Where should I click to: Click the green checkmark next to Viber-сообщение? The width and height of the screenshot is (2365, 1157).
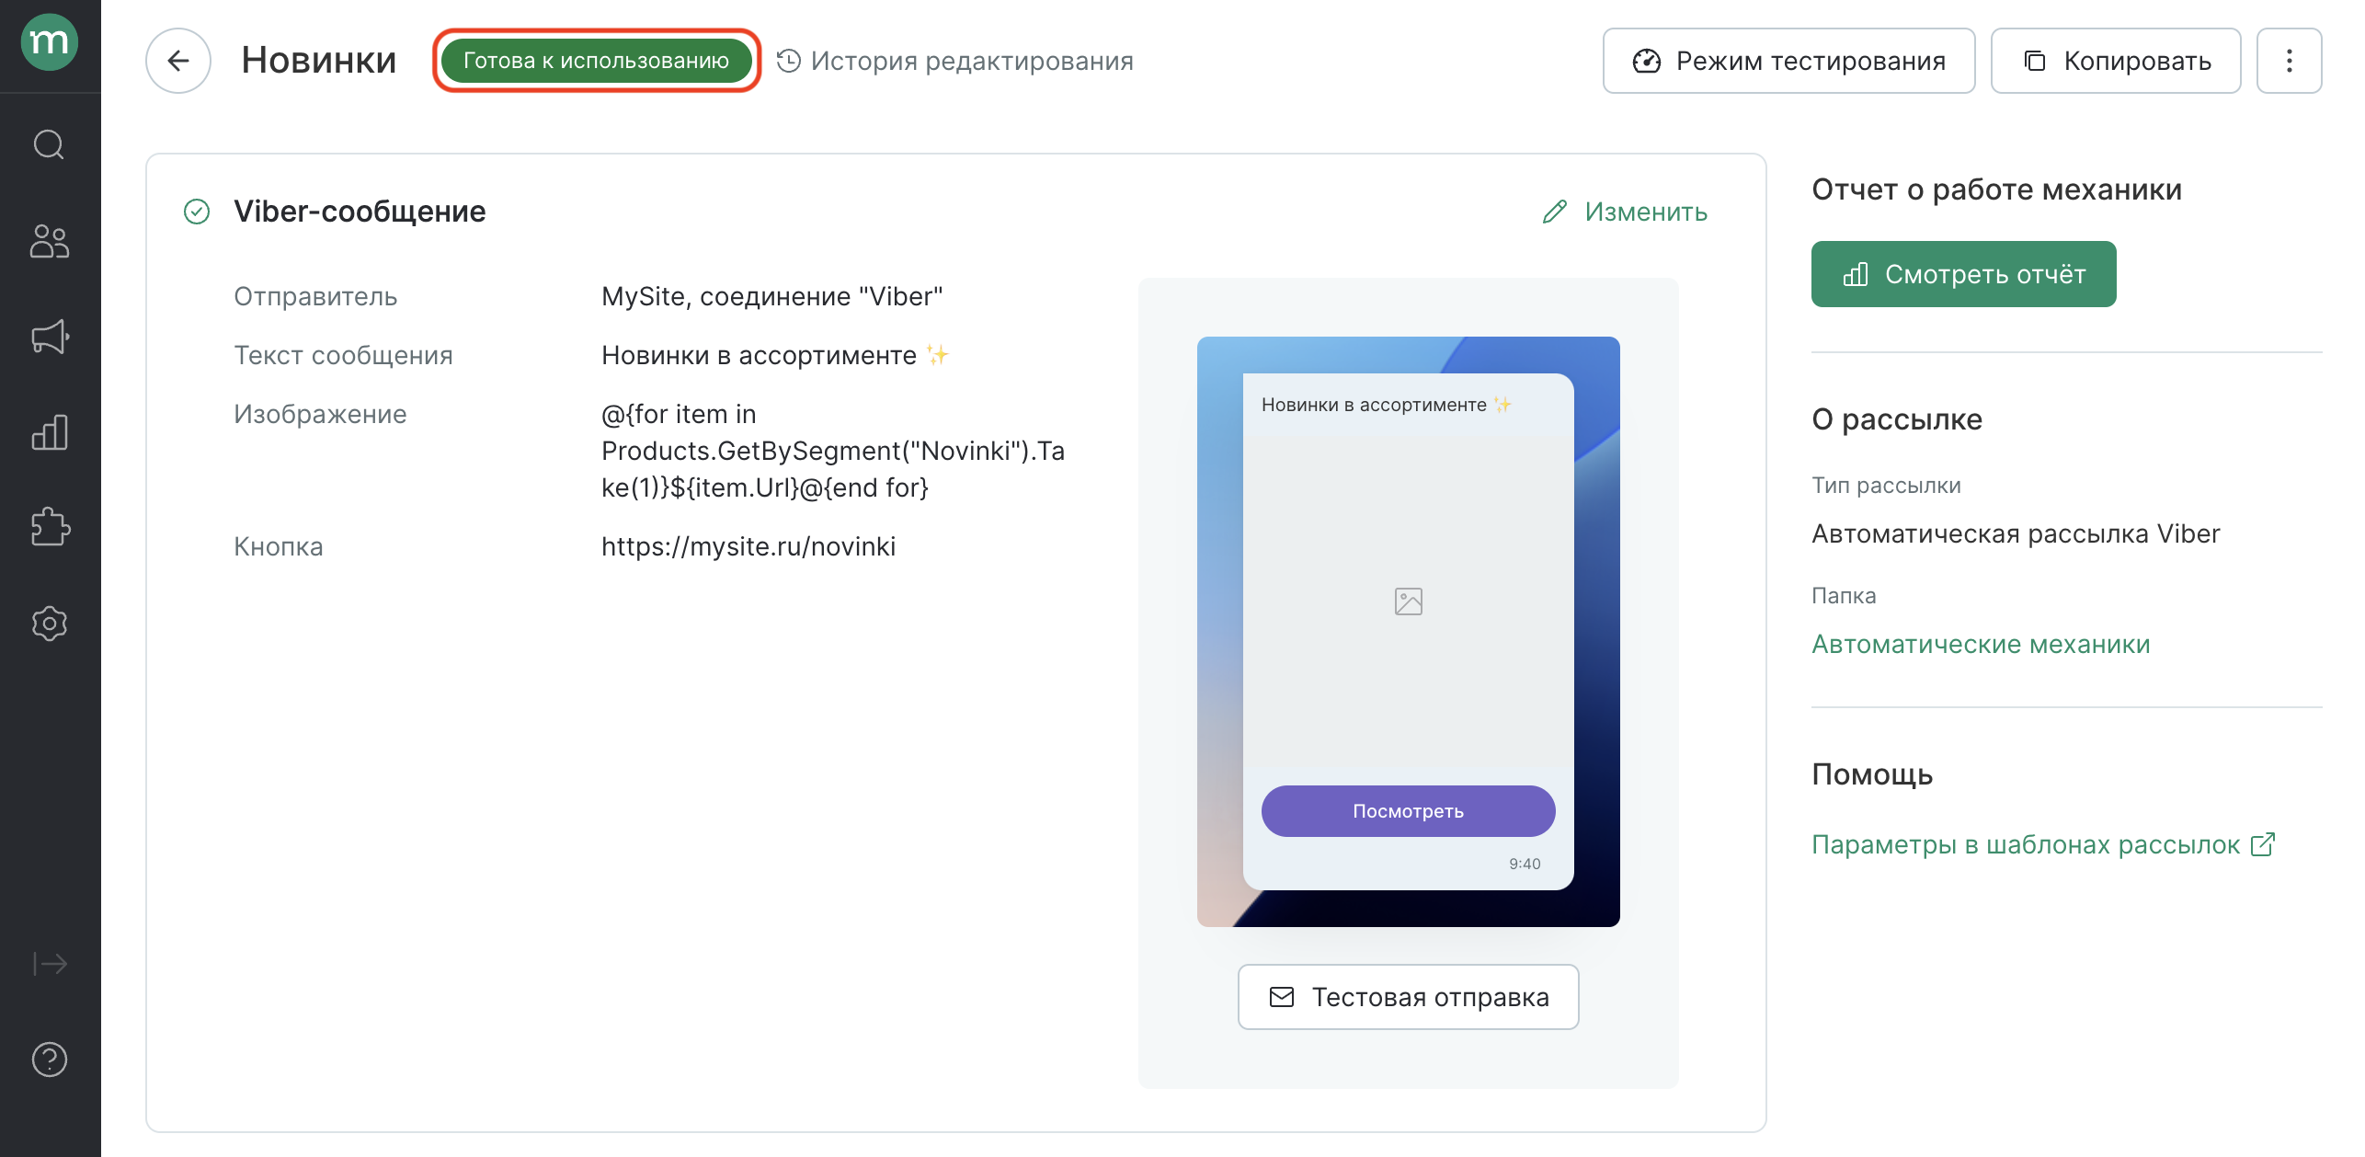point(197,212)
